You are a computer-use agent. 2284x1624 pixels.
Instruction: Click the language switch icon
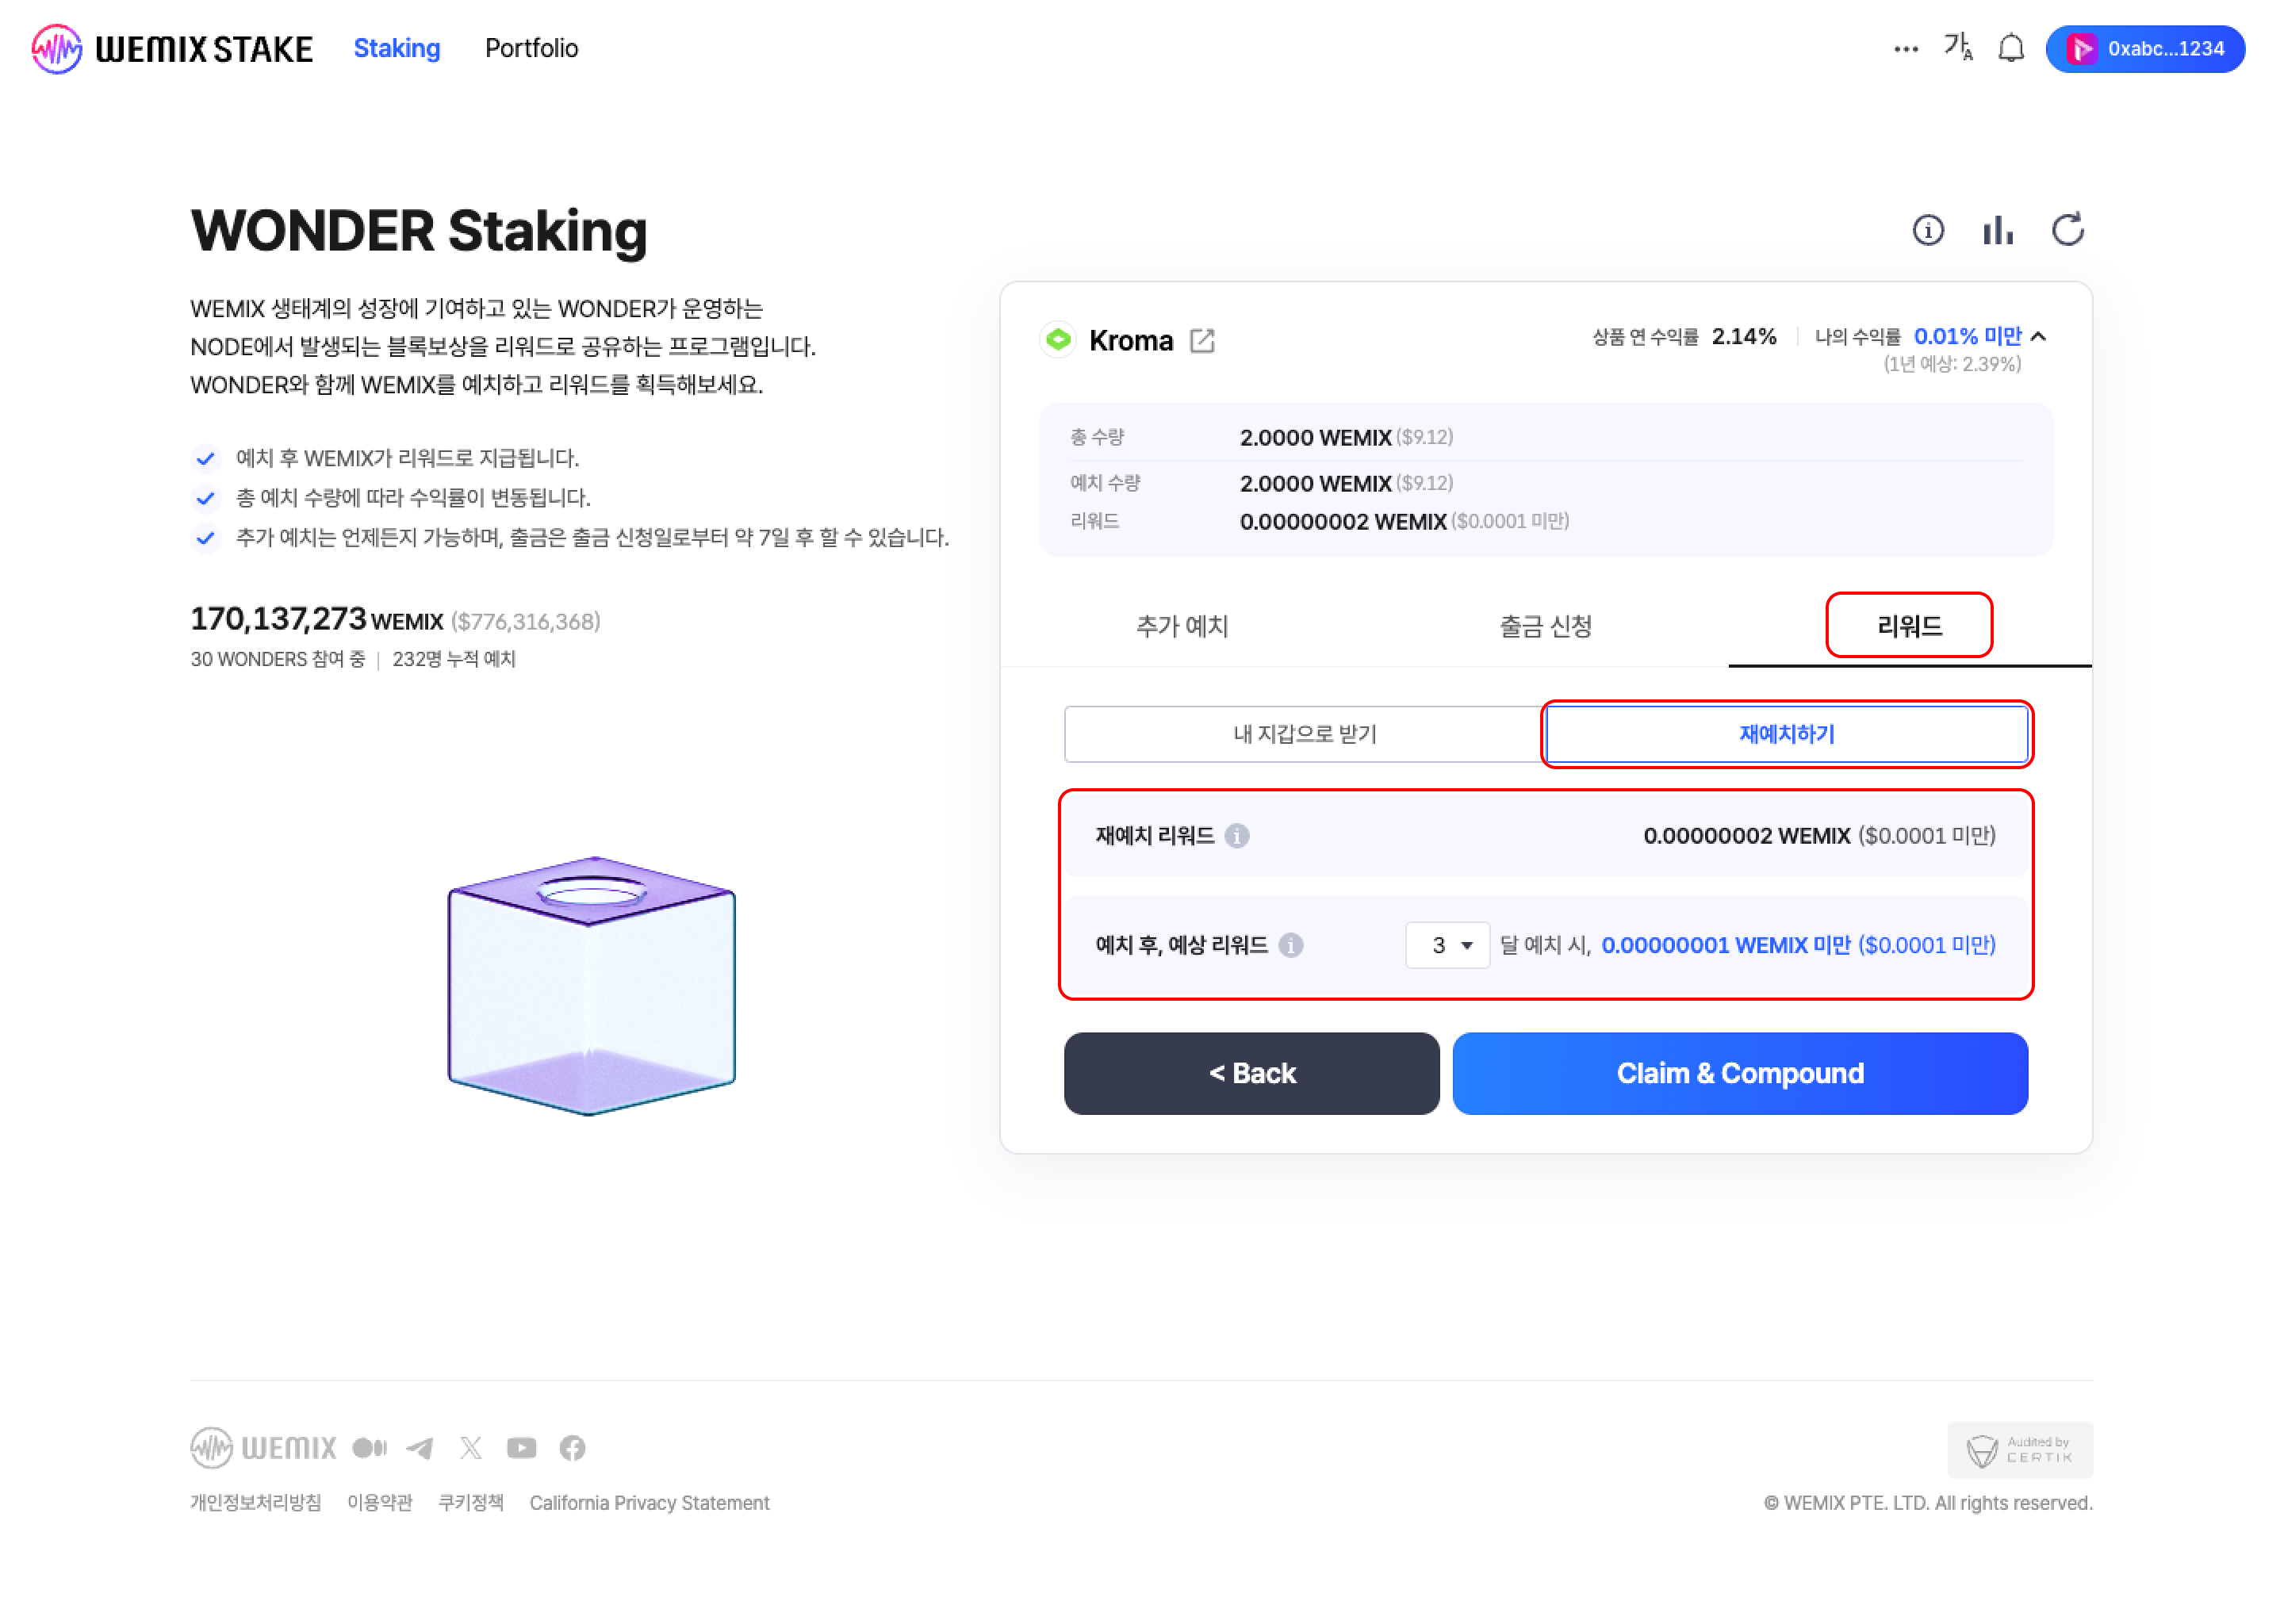[1957, 47]
